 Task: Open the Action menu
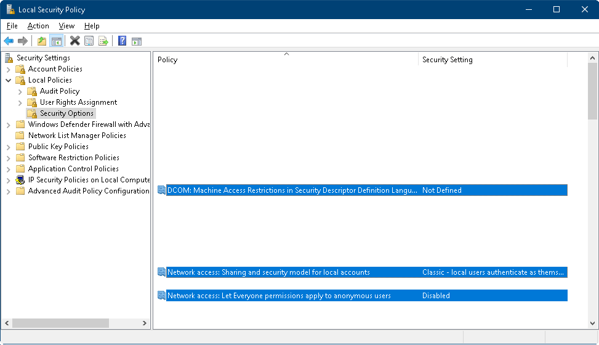coord(38,26)
